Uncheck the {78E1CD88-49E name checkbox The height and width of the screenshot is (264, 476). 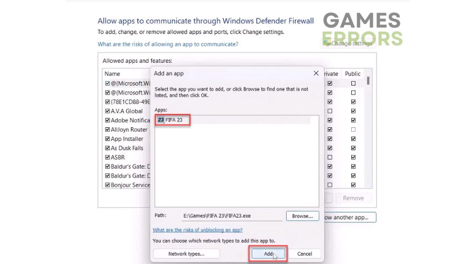(x=107, y=102)
